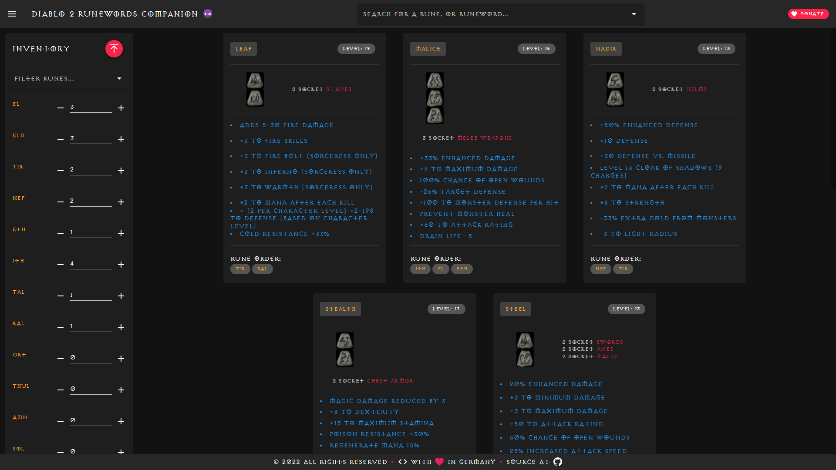The height and width of the screenshot is (470, 836).
Task: Open the Stealth runeword title
Action: 340,309
